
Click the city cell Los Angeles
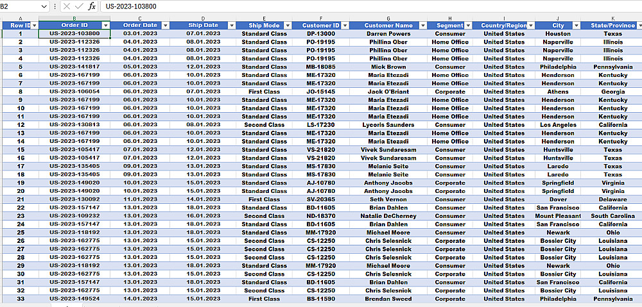click(558, 125)
